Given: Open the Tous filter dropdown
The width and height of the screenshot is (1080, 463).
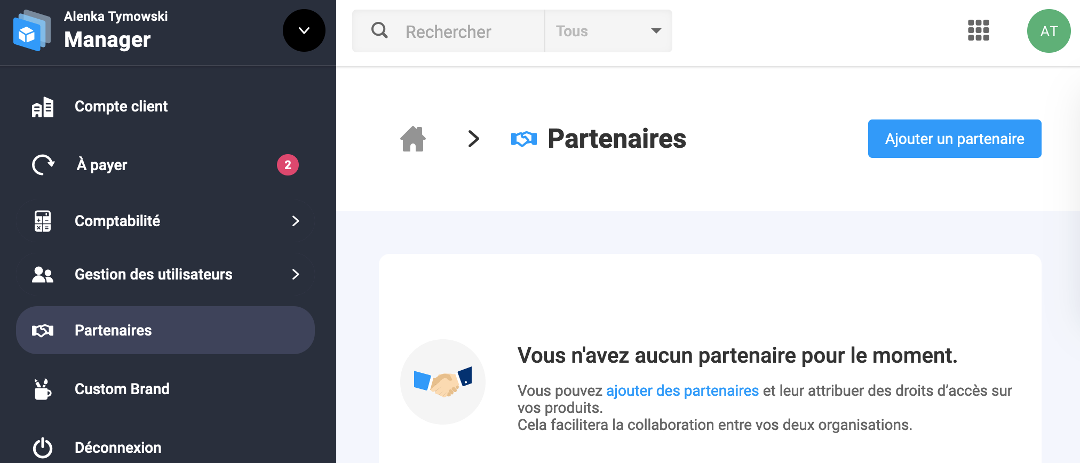Looking at the screenshot, I should (x=608, y=31).
